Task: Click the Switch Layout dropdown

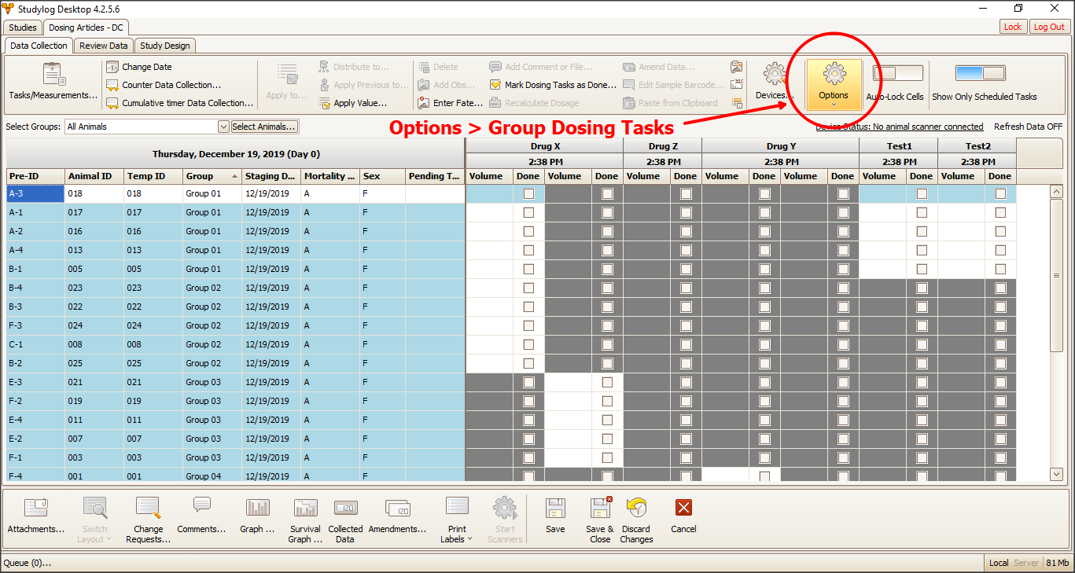Action: pyautogui.click(x=95, y=520)
